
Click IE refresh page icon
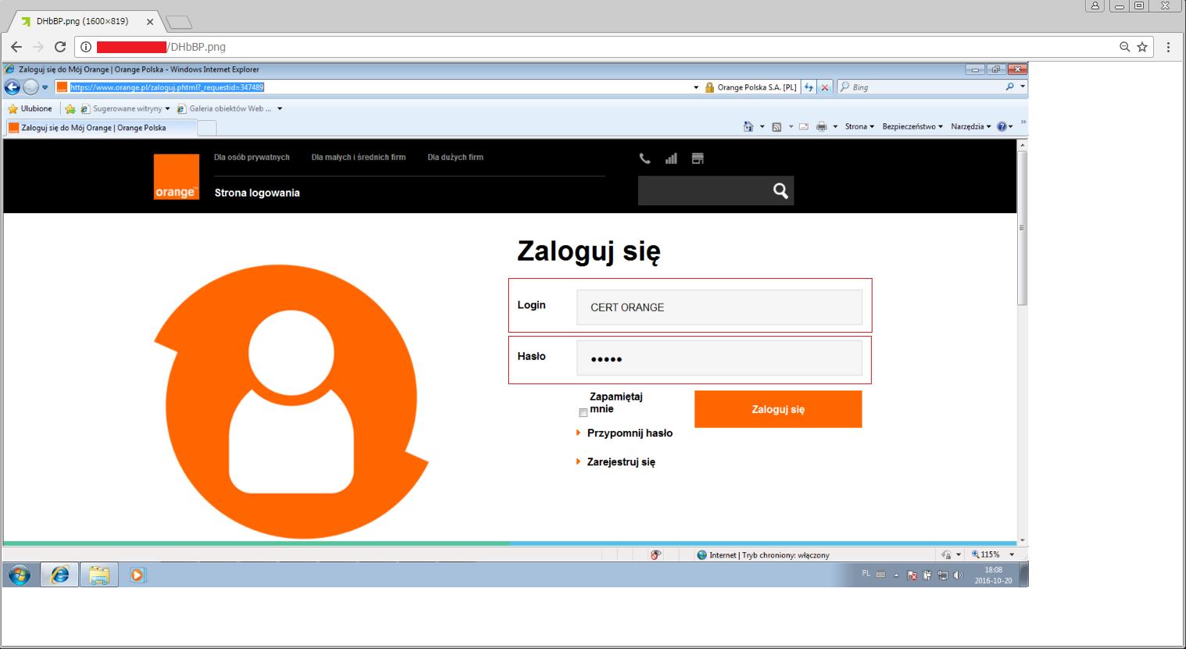(x=809, y=87)
